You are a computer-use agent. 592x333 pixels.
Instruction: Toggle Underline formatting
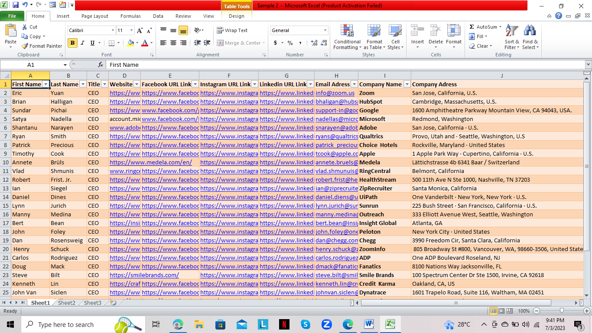[x=92, y=43]
